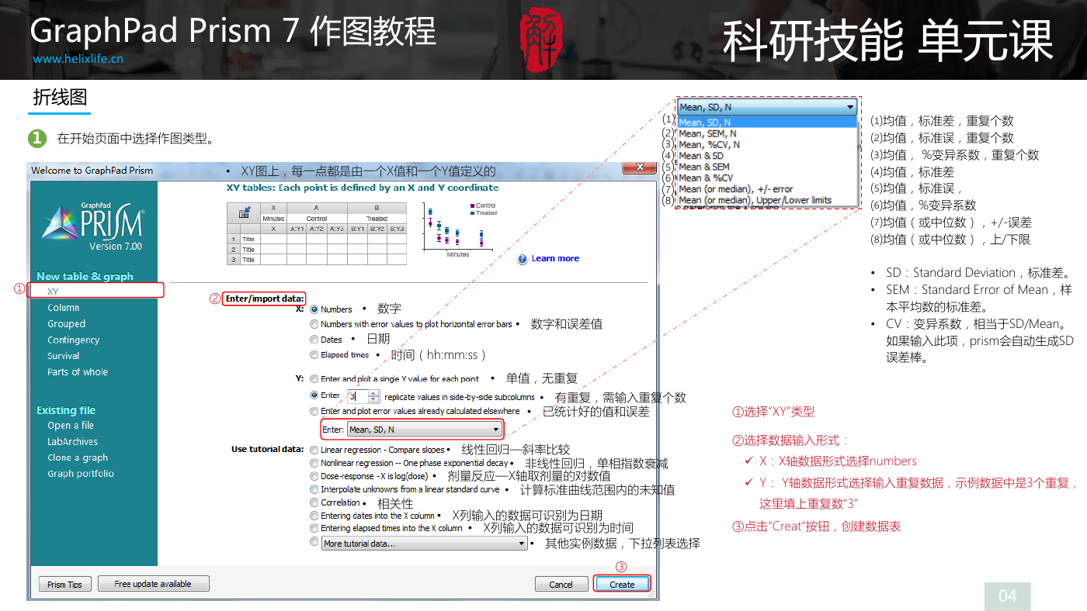Close the Welcome to GraphPad Prism dialog
Viewport: 1087px width, 611px height.
(640, 167)
